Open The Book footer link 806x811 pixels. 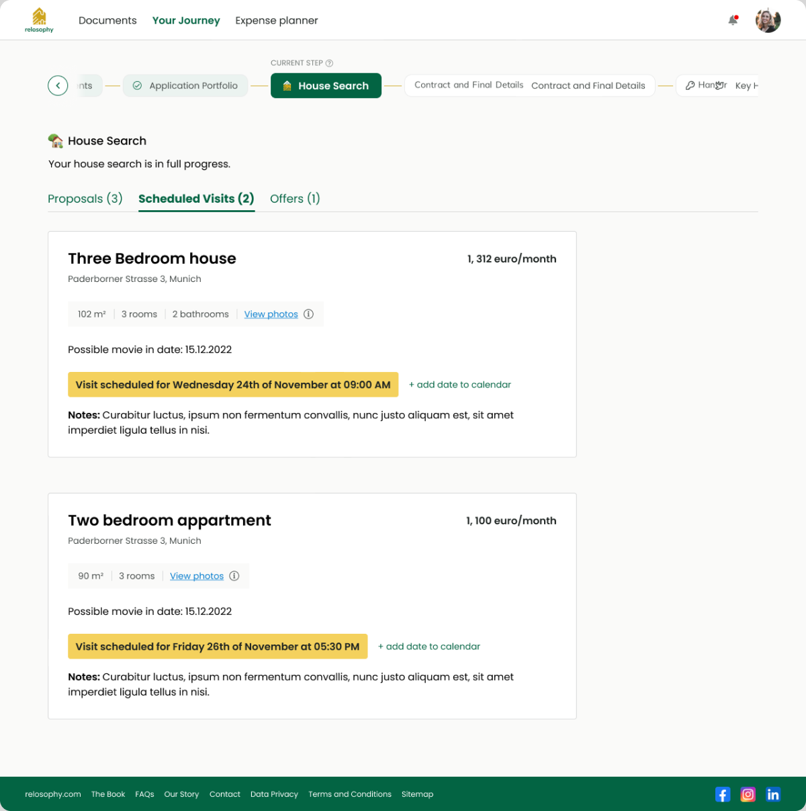pos(108,794)
